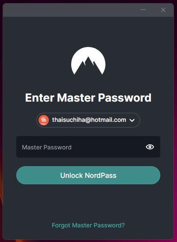Close the NordPass unlock window
This screenshot has height=242, width=177.
(163, 10)
